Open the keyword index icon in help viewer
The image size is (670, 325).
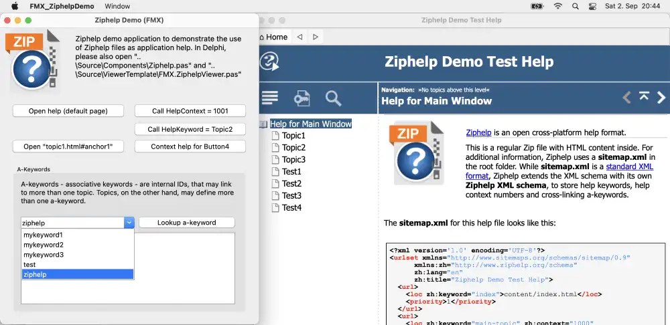pos(301,98)
